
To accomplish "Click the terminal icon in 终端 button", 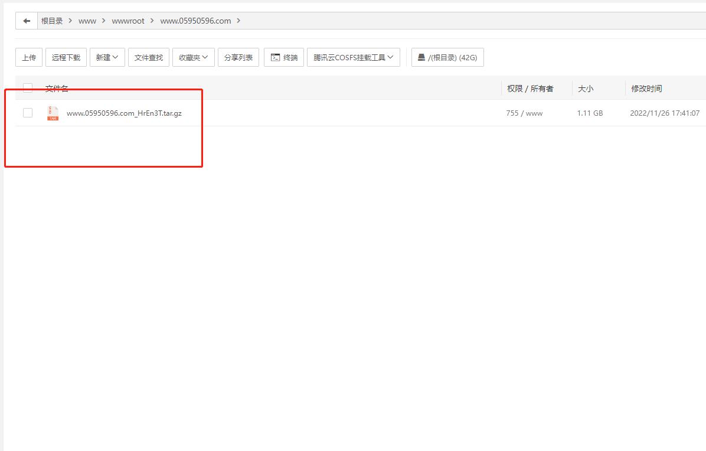I will [x=275, y=57].
